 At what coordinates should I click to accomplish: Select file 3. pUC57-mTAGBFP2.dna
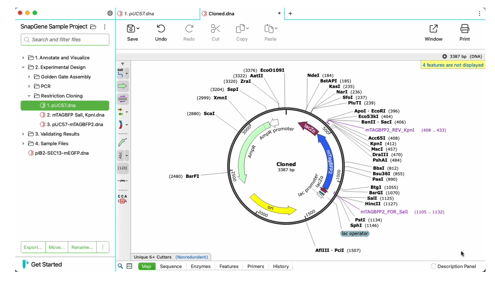[71, 124]
